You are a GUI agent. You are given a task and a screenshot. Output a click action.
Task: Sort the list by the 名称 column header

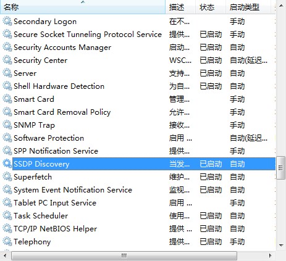pos(83,7)
